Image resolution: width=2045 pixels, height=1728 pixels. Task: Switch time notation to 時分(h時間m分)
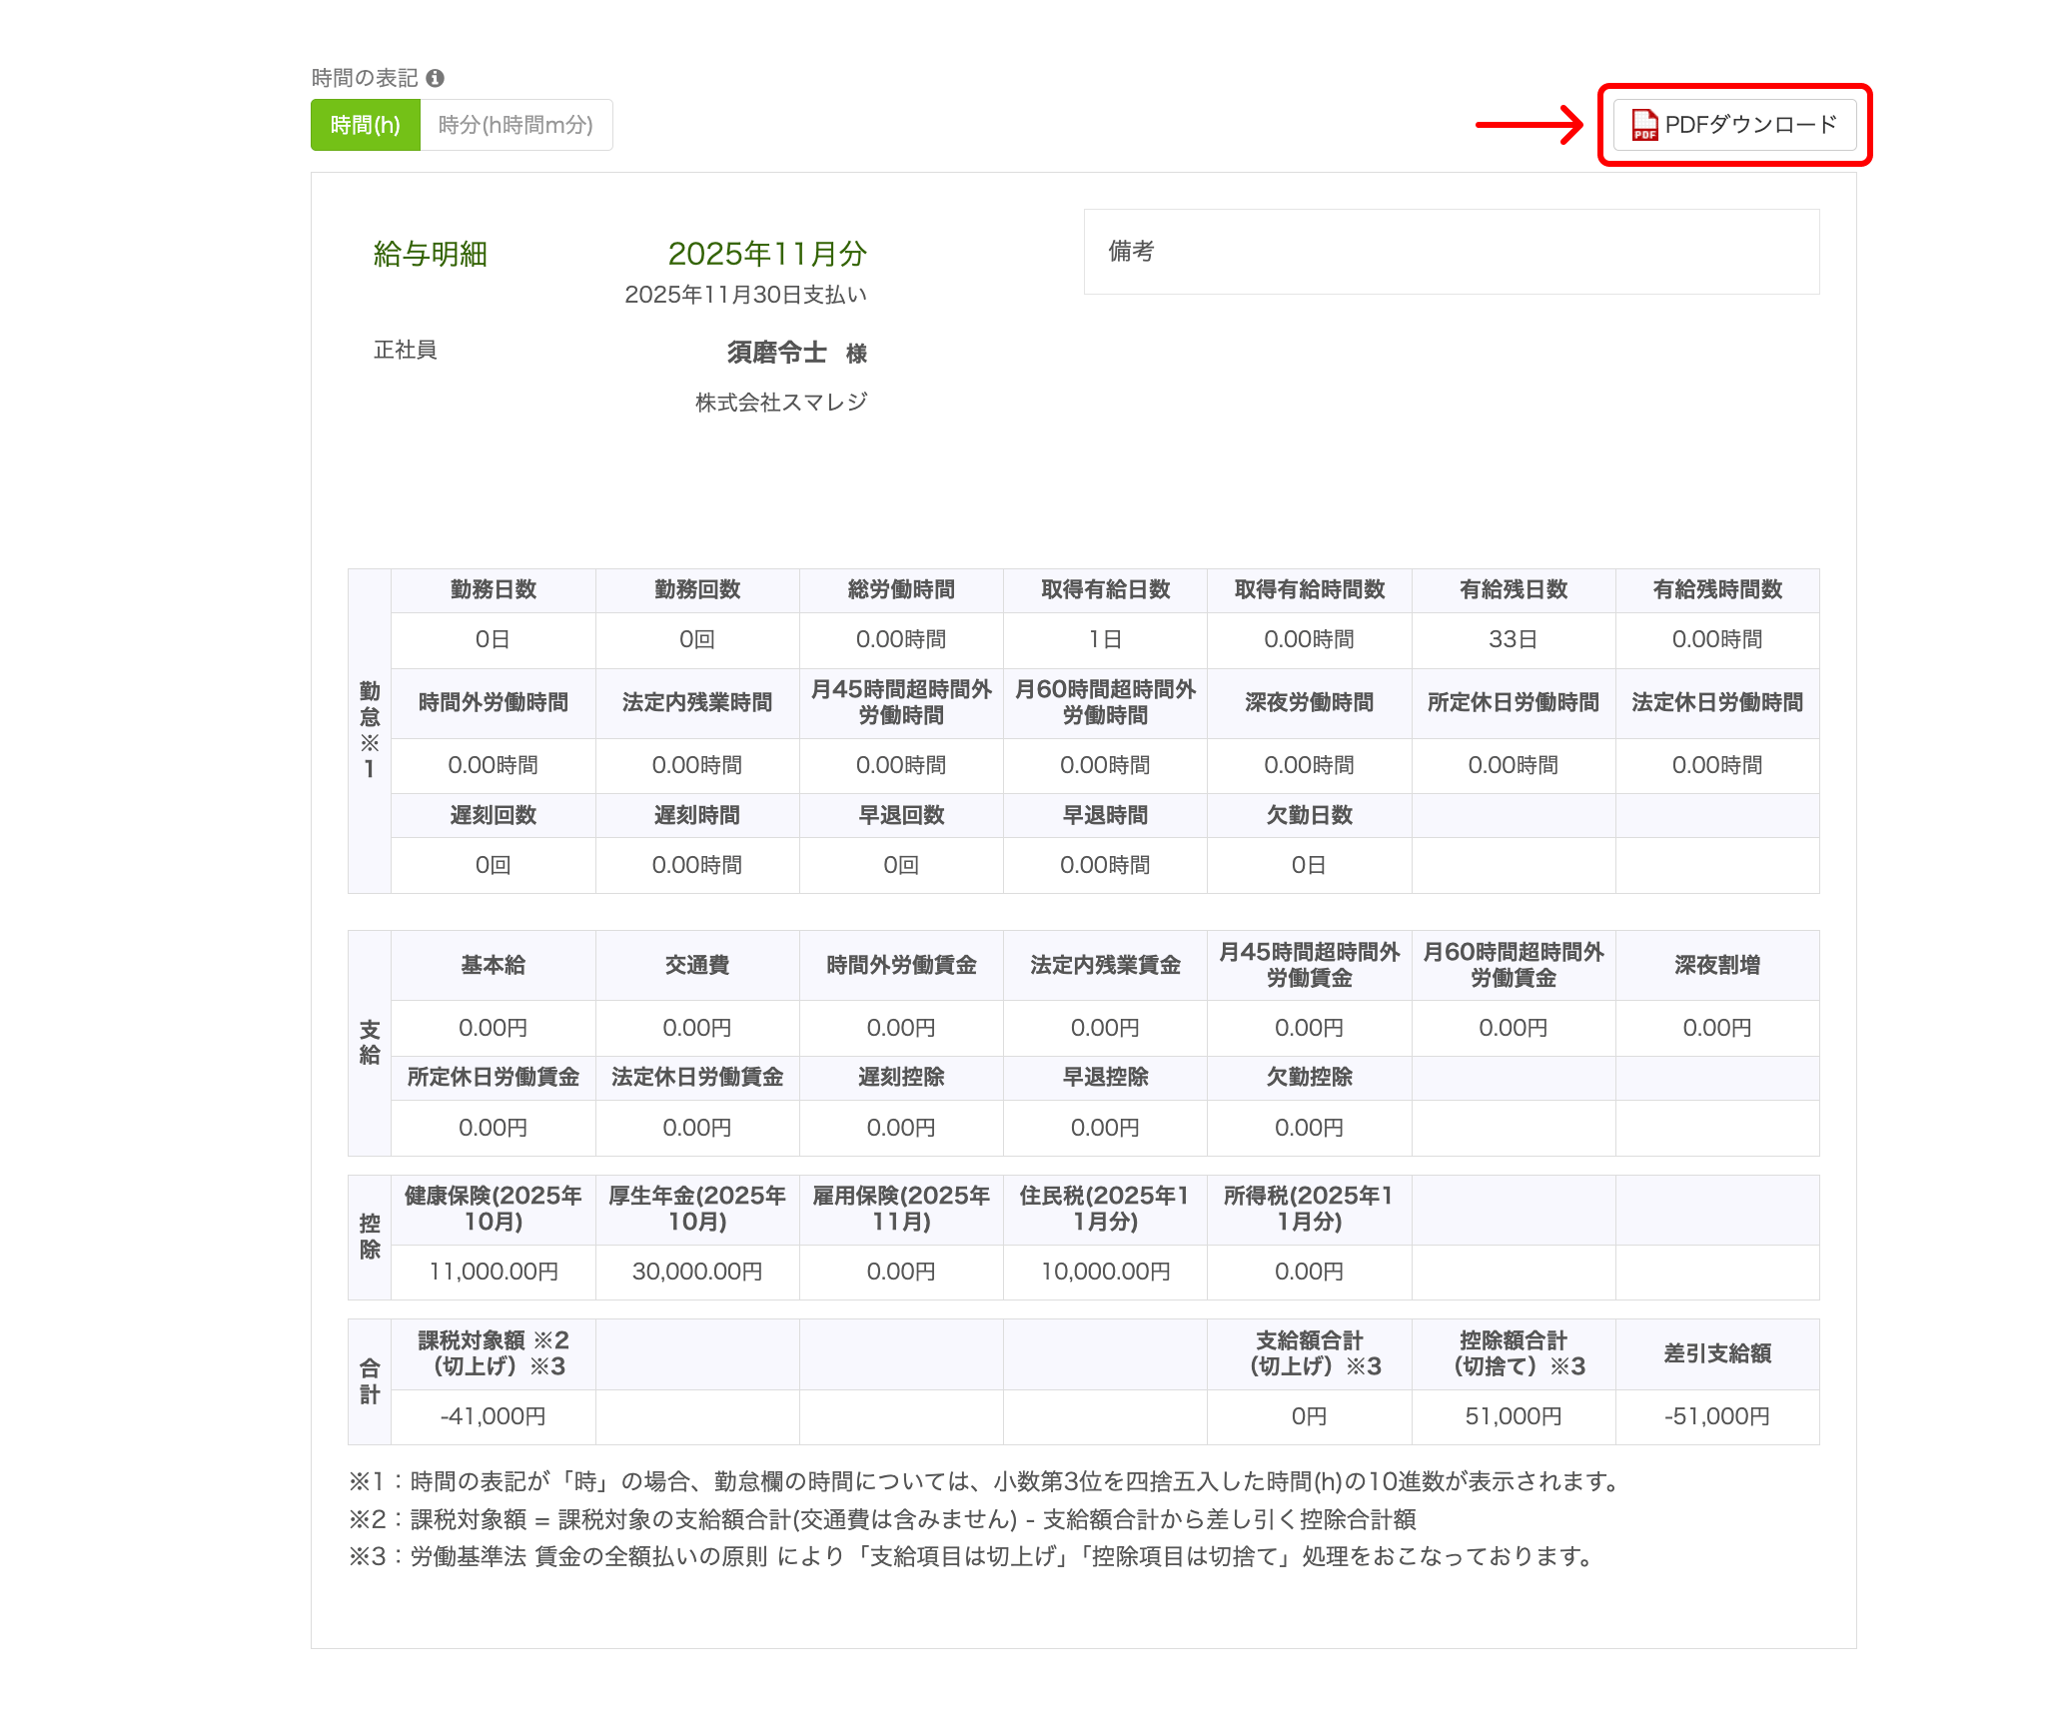pyautogui.click(x=515, y=125)
